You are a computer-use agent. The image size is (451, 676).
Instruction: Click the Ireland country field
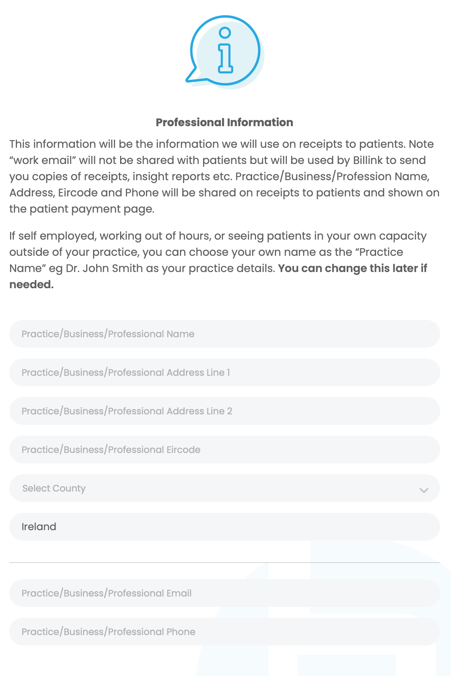click(x=224, y=527)
